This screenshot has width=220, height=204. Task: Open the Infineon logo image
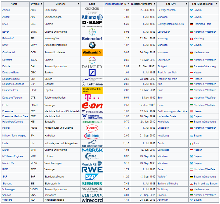[92, 136]
